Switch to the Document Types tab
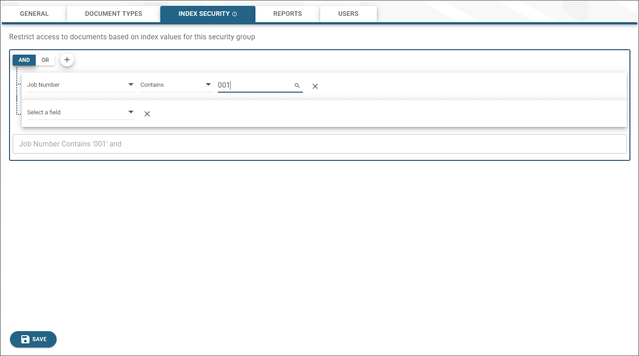 114,14
